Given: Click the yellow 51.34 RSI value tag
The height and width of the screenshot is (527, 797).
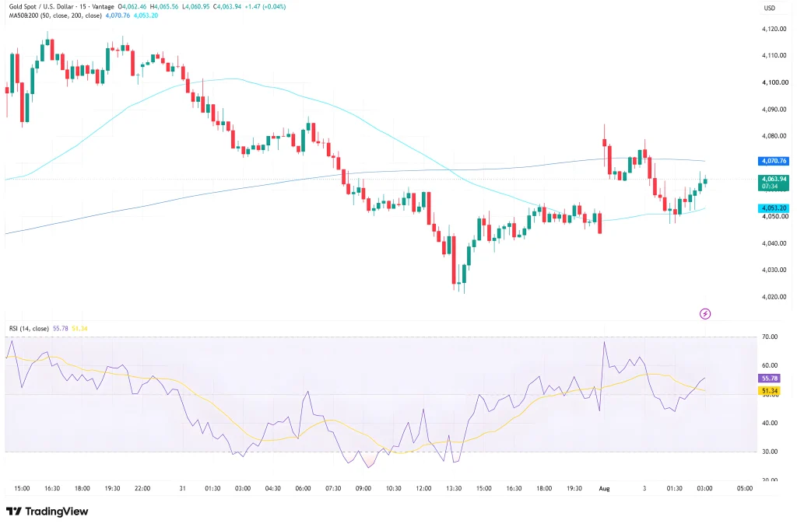Looking at the screenshot, I should [770, 391].
